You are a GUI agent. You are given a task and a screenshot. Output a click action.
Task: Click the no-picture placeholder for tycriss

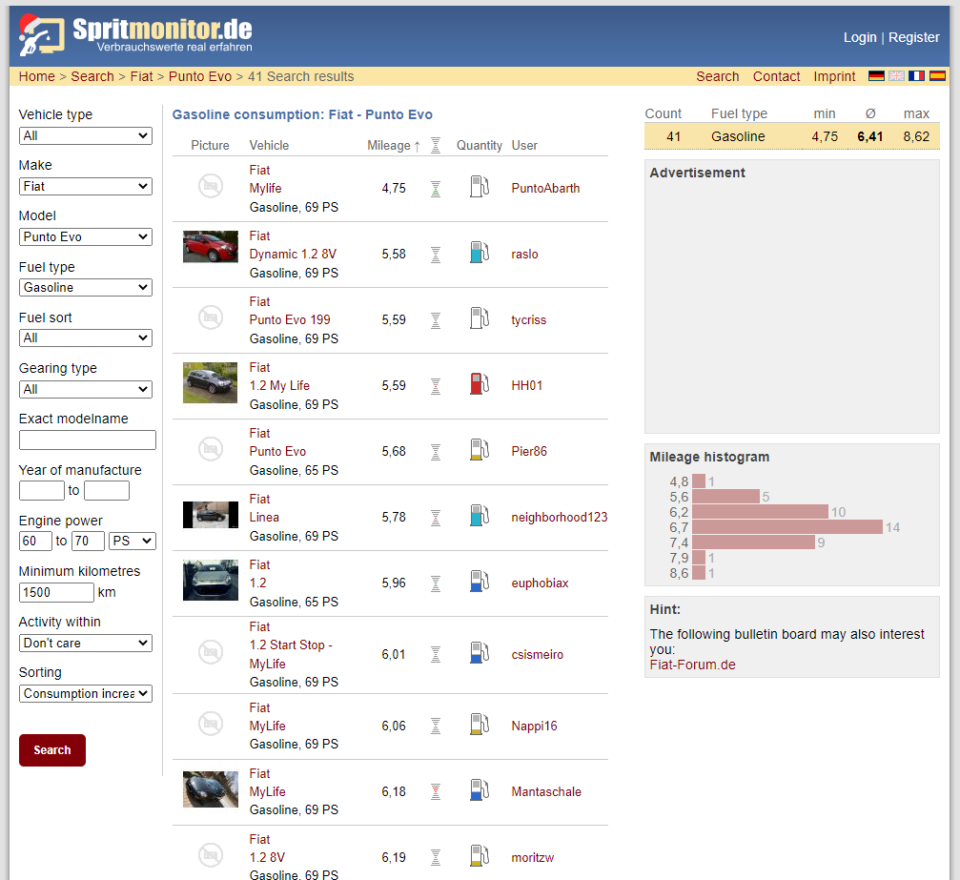click(x=211, y=317)
